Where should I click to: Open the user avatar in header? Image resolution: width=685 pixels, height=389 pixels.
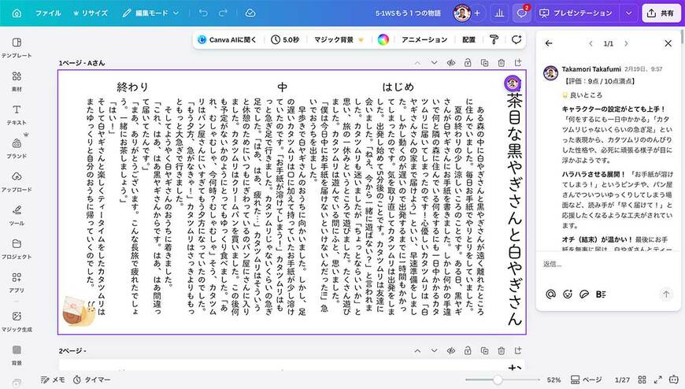pos(462,13)
